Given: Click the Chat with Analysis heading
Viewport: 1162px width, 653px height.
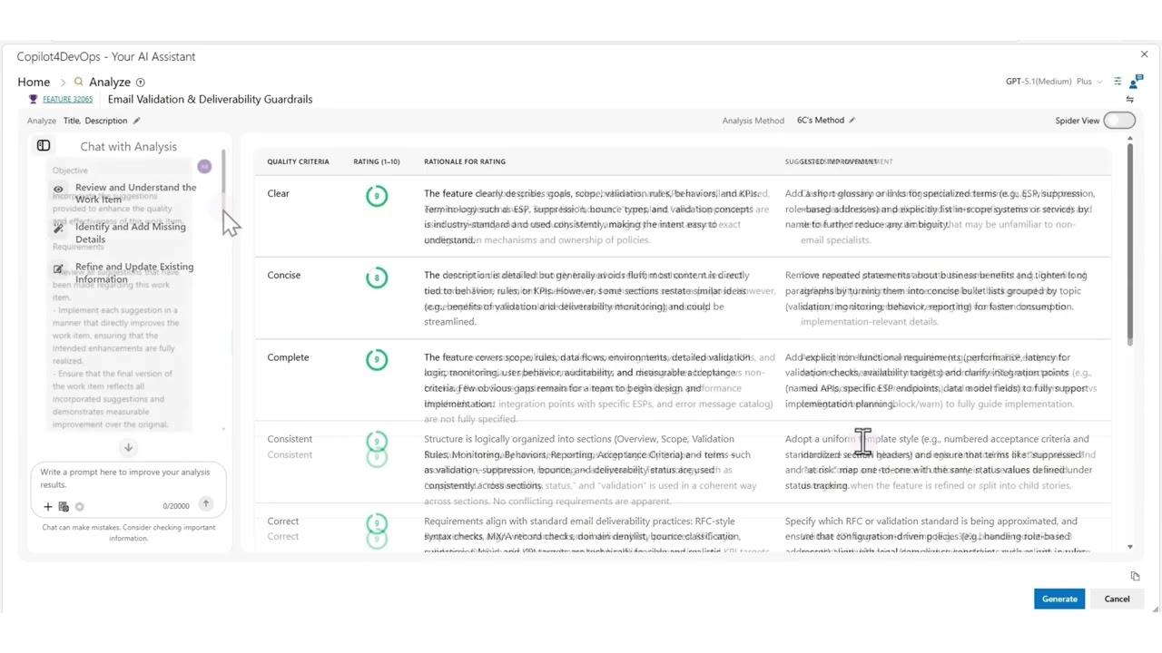Looking at the screenshot, I should click(x=128, y=146).
